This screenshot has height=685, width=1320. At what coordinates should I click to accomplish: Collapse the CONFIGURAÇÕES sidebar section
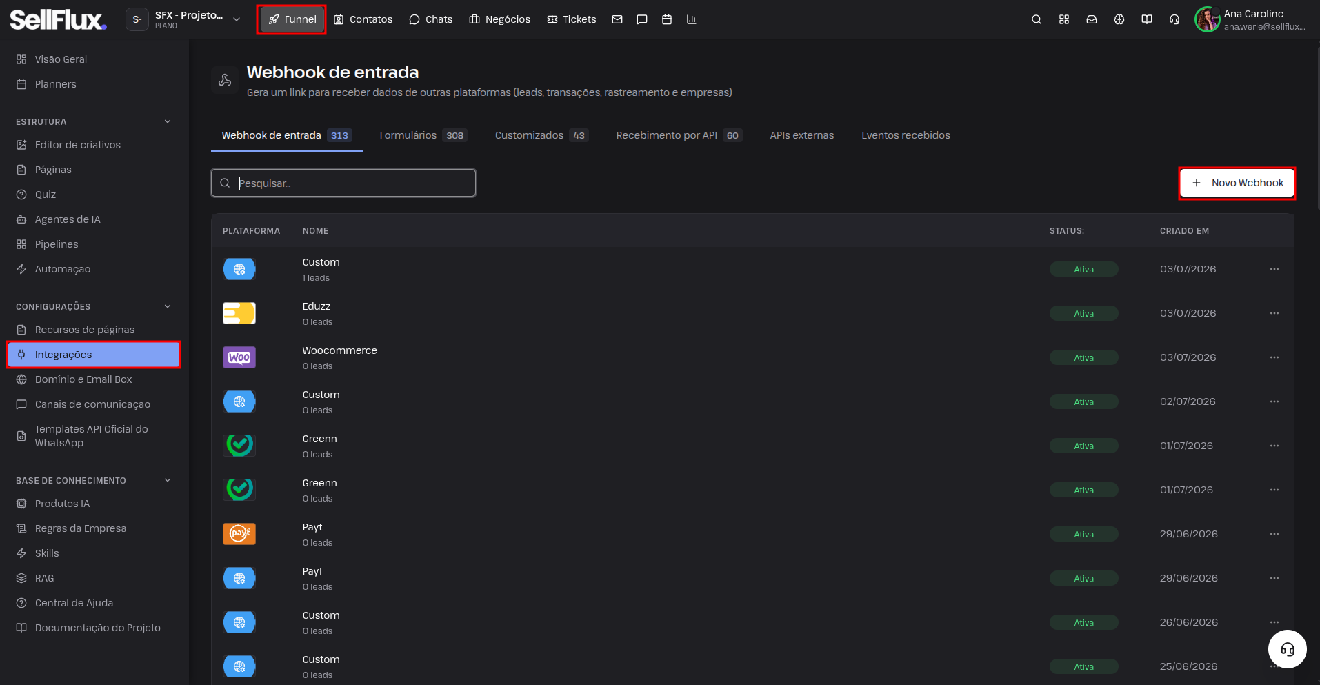point(168,306)
